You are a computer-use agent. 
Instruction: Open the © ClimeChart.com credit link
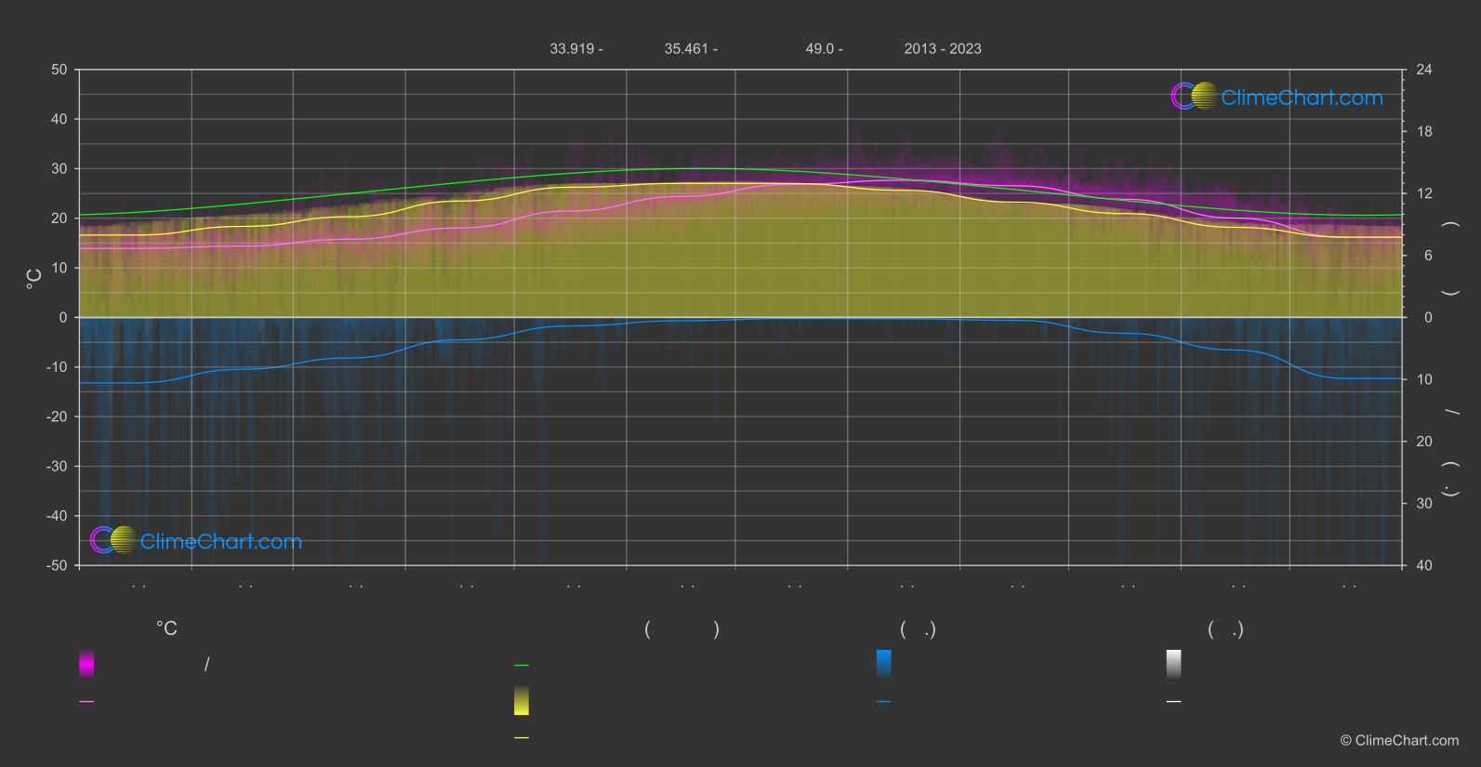coord(1399,741)
